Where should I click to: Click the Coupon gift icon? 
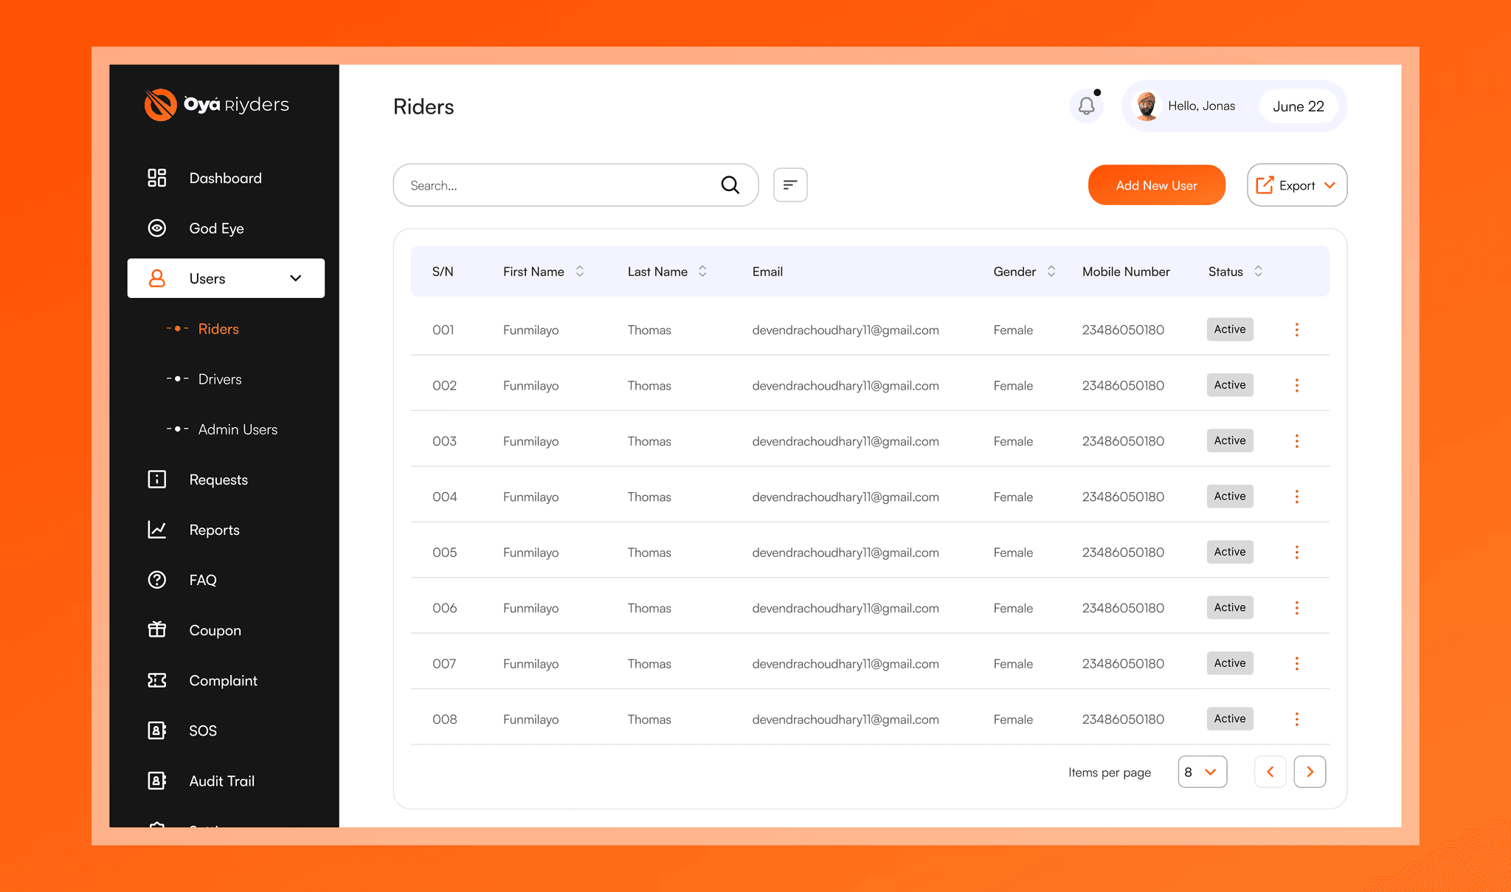tap(156, 630)
